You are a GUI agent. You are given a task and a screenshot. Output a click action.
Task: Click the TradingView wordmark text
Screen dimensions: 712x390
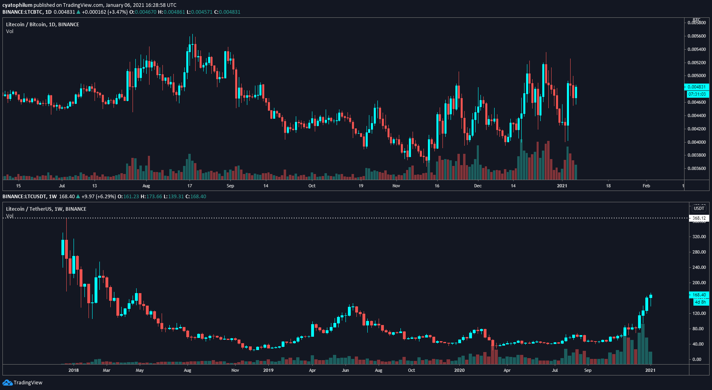28,382
